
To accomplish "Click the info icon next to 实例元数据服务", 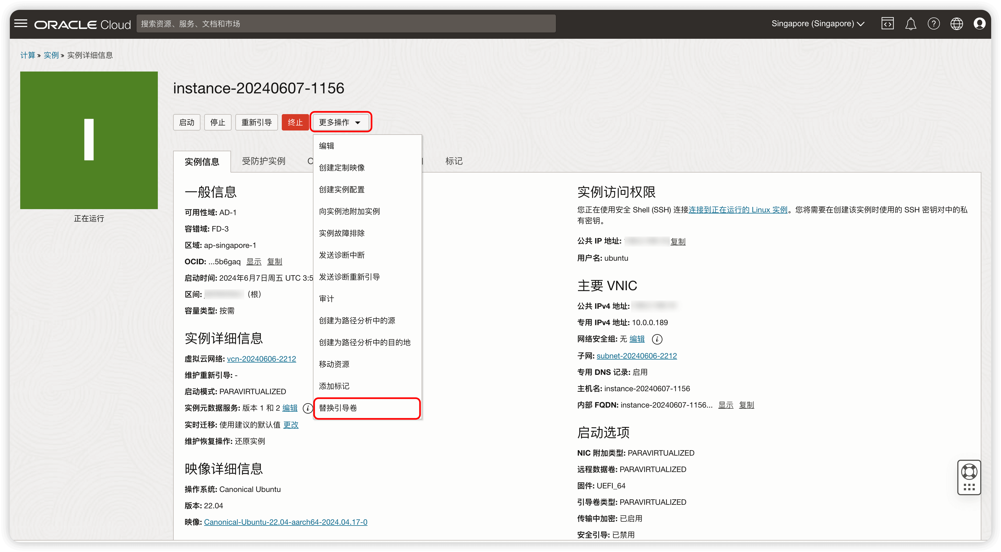I will pos(307,408).
